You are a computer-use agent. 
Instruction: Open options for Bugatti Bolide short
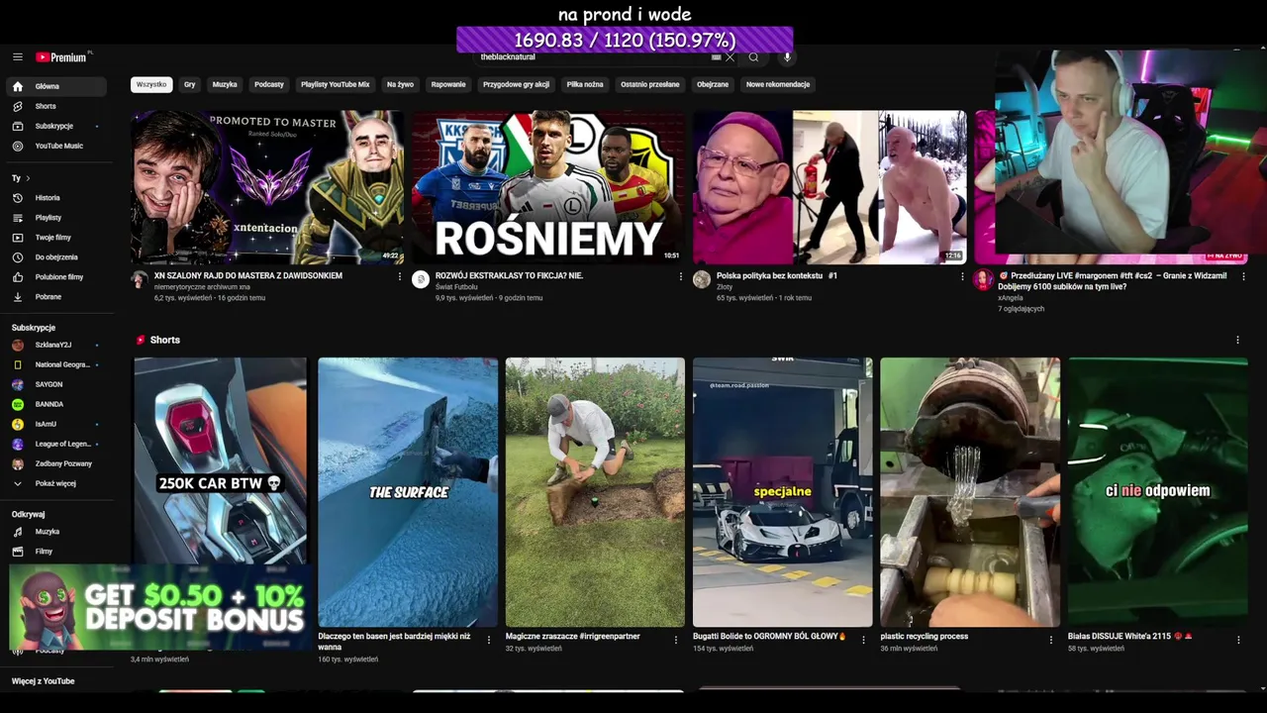[863, 641]
